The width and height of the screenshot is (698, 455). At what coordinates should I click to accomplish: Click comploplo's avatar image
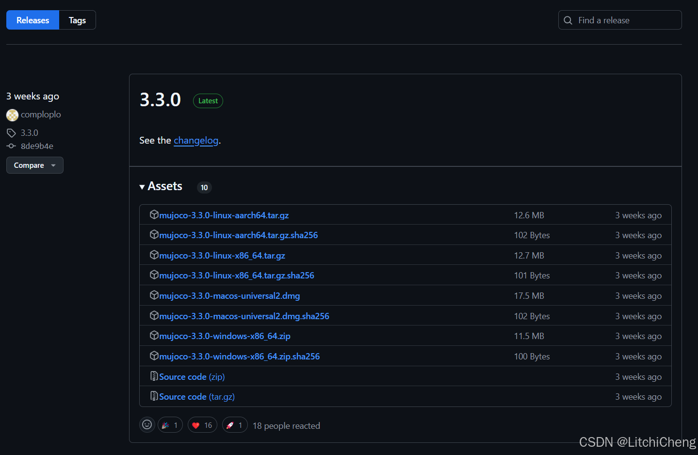[12, 115]
